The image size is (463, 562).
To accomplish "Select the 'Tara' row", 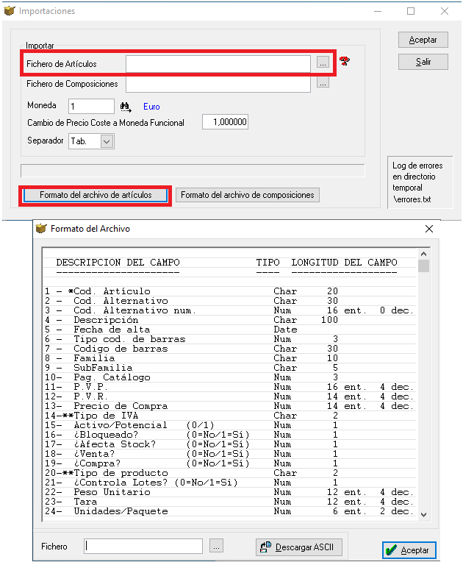I will 229,502.
